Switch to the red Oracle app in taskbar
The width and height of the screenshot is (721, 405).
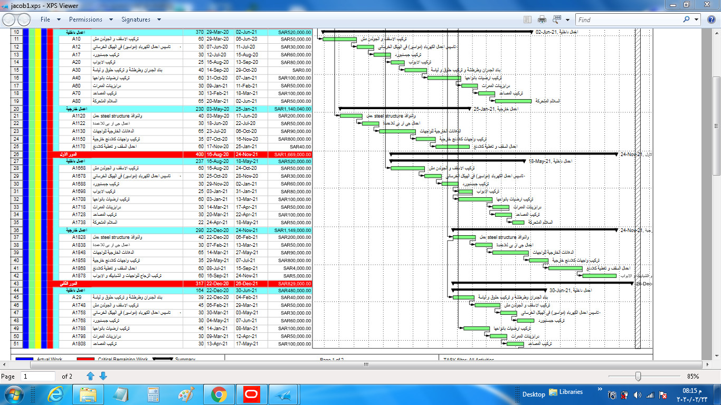(251, 394)
